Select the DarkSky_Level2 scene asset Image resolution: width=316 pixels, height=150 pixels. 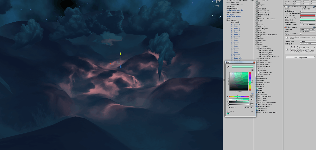click(266, 53)
